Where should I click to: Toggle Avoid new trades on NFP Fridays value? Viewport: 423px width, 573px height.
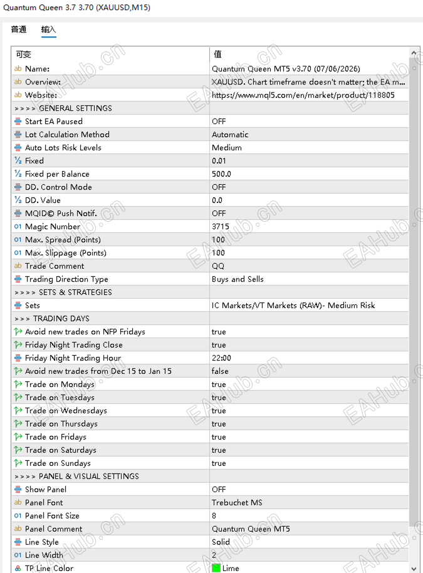(309, 332)
